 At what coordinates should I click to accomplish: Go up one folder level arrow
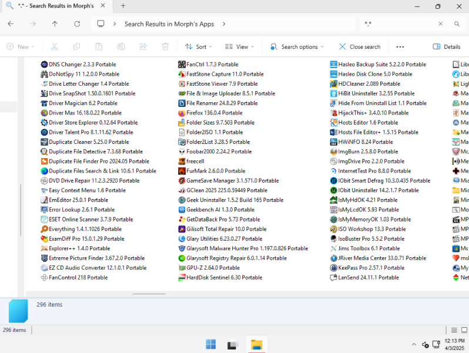tap(55, 24)
